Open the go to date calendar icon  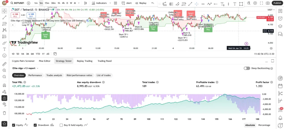tap(55, 54)
